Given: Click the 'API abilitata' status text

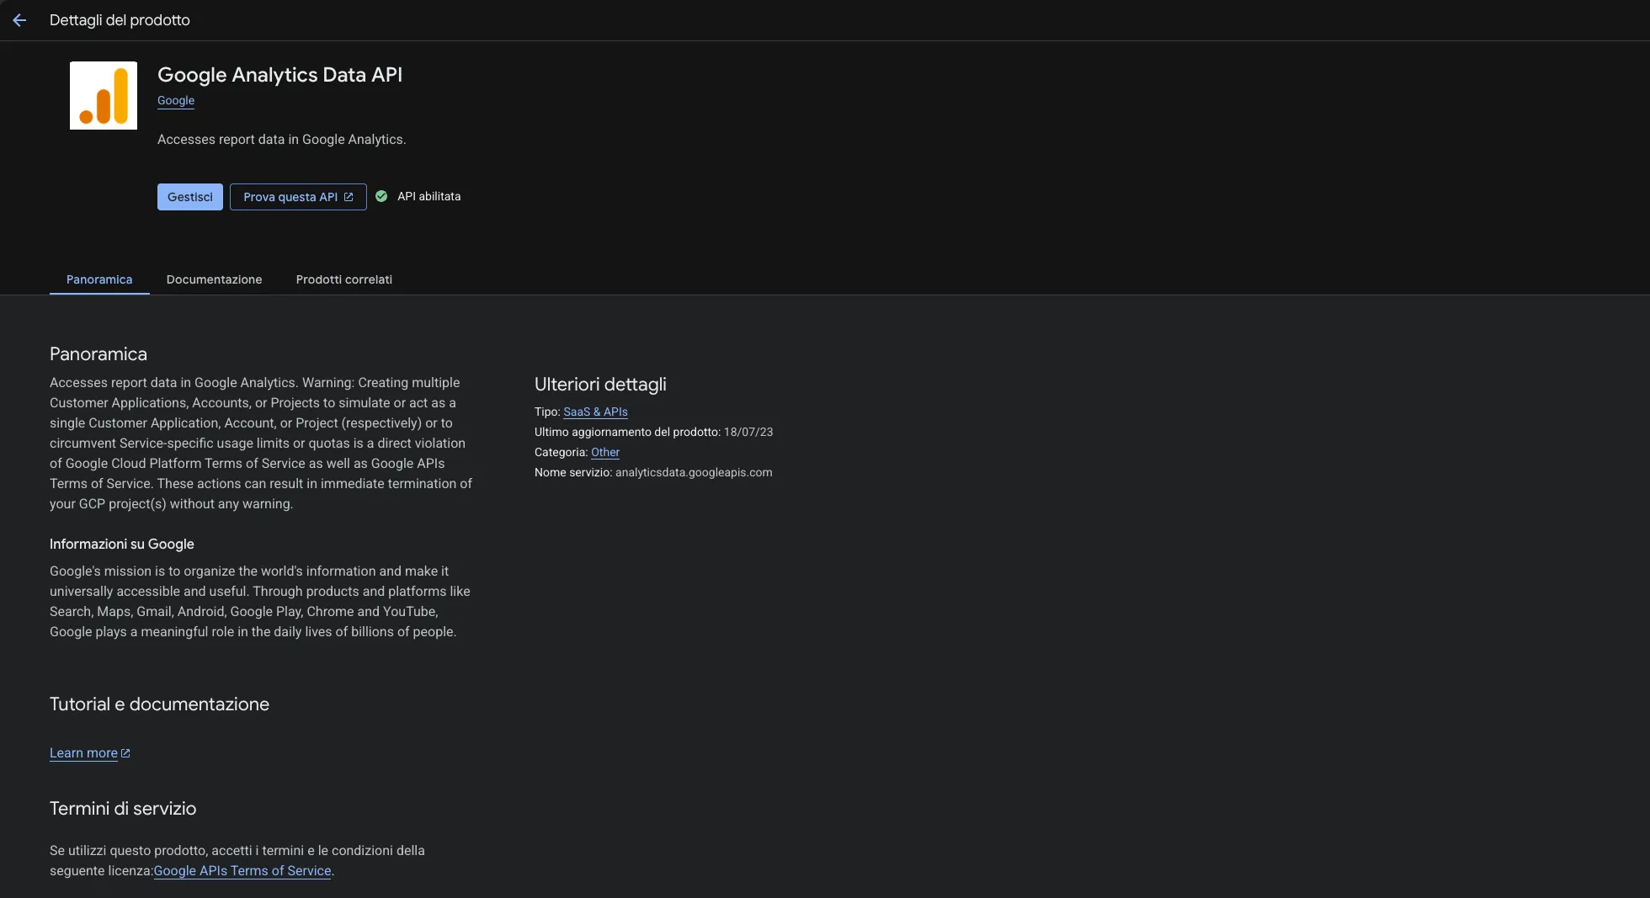Looking at the screenshot, I should [429, 196].
